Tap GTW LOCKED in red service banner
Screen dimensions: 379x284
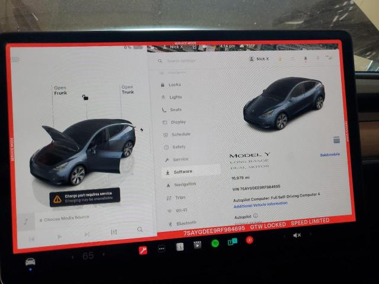point(268,225)
